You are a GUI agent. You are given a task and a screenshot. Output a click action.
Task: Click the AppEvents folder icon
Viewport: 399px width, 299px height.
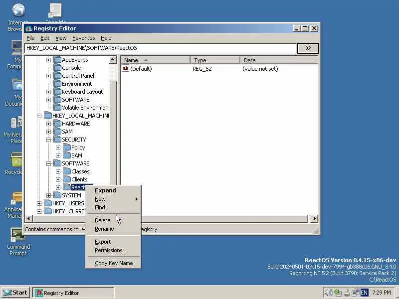(57, 60)
